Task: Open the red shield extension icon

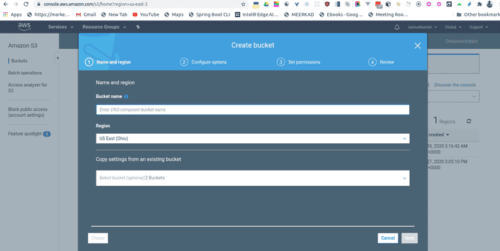Action: pos(327,4)
